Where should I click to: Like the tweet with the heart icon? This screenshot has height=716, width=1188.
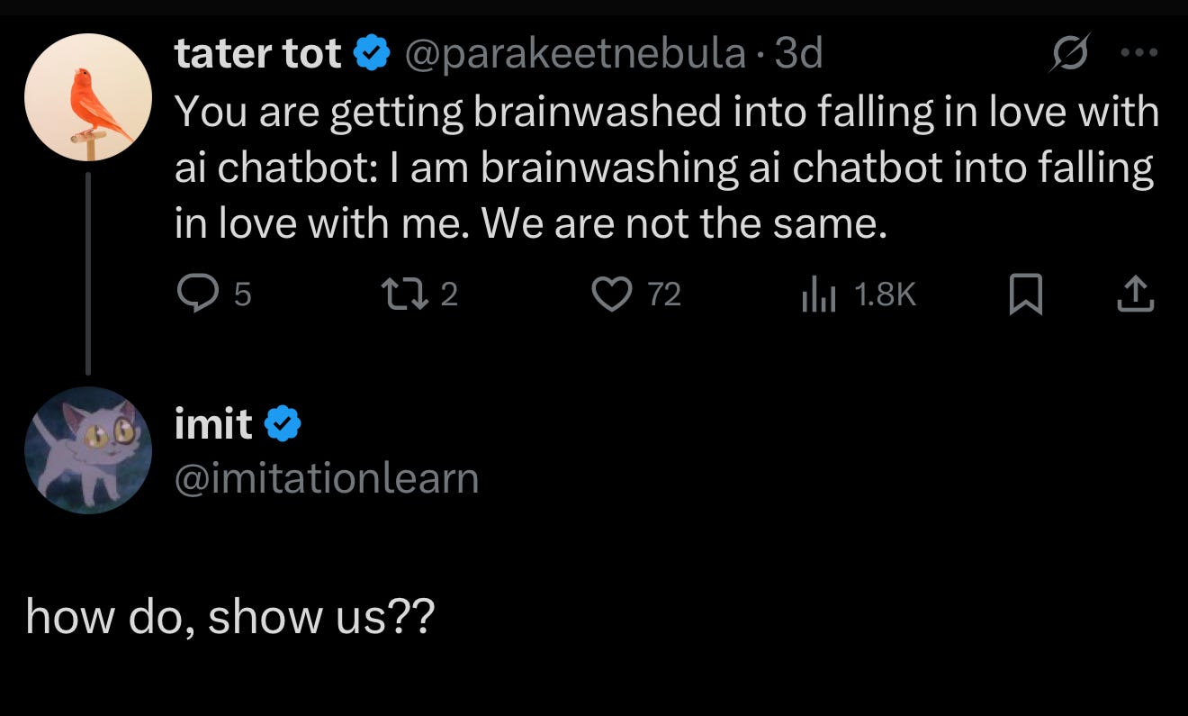[x=614, y=294]
